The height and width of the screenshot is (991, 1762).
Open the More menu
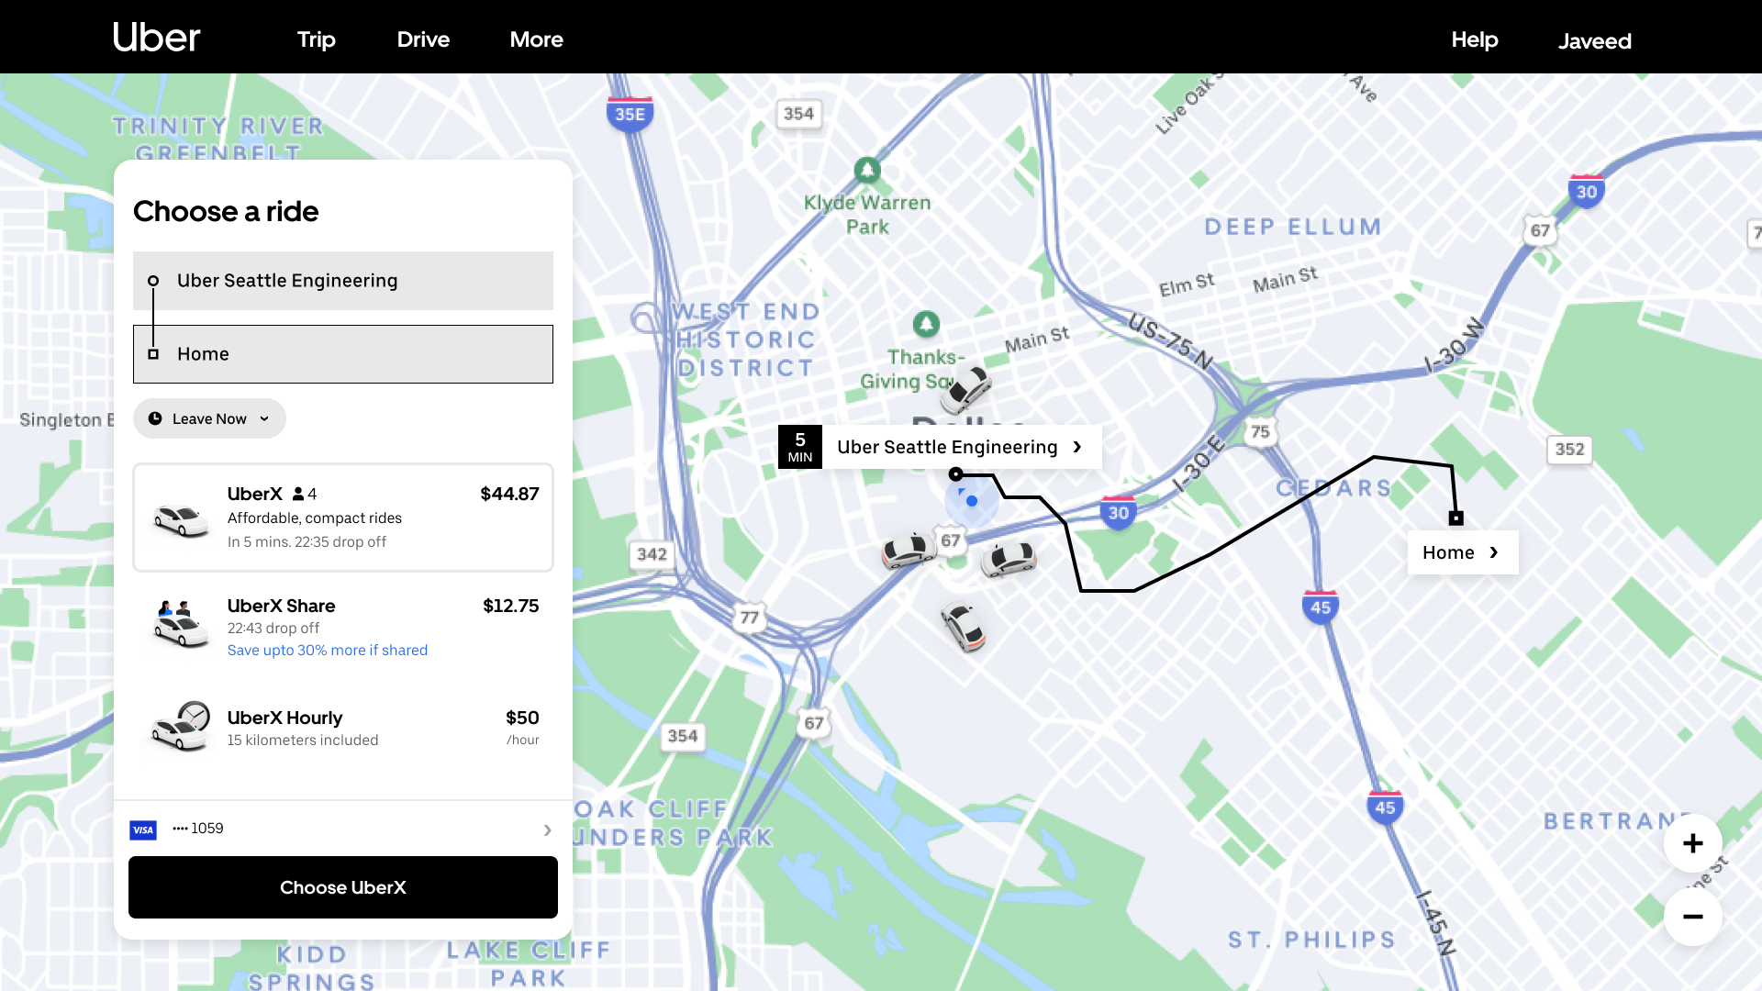(537, 39)
